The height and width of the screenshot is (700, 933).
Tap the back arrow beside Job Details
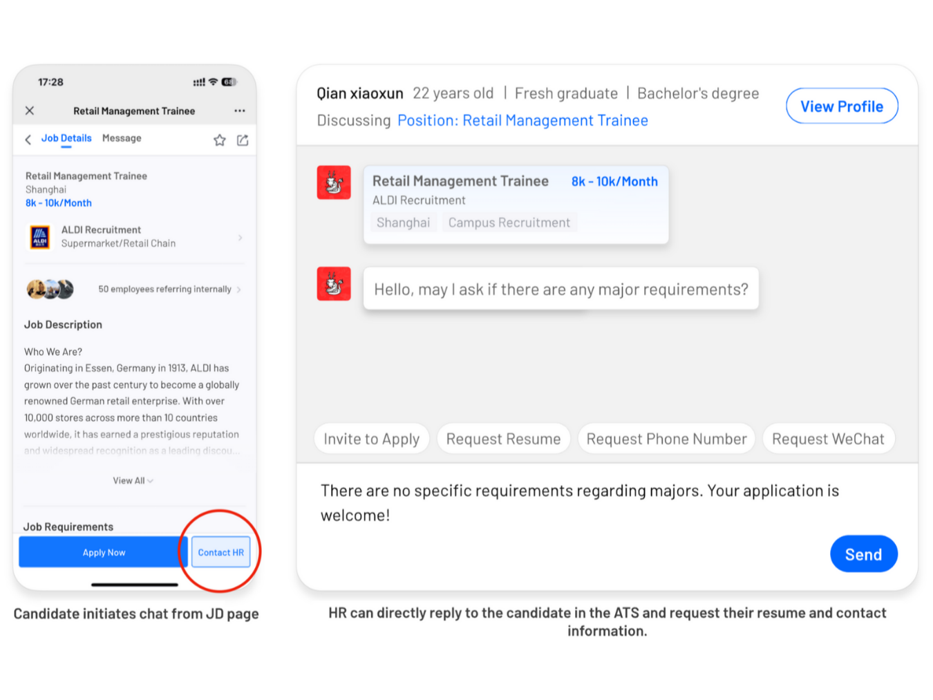[x=28, y=140]
